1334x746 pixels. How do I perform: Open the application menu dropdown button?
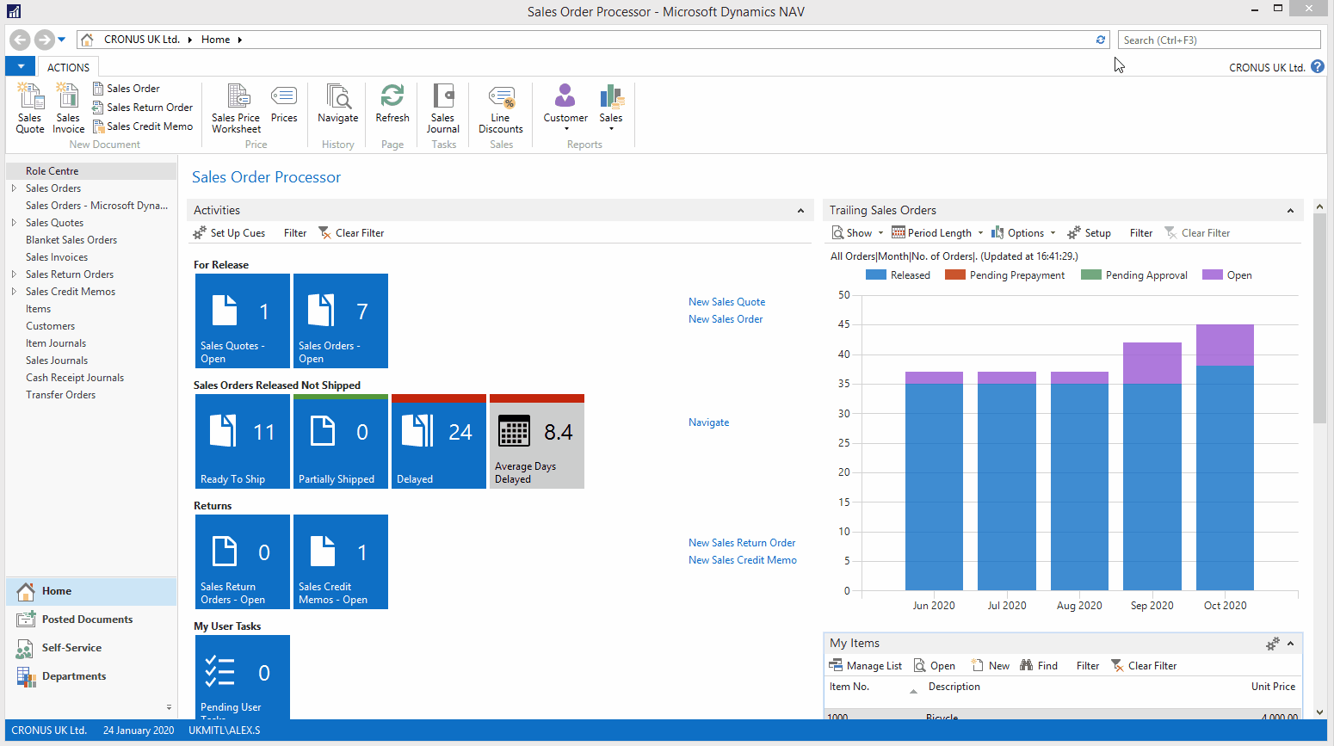[x=21, y=66]
